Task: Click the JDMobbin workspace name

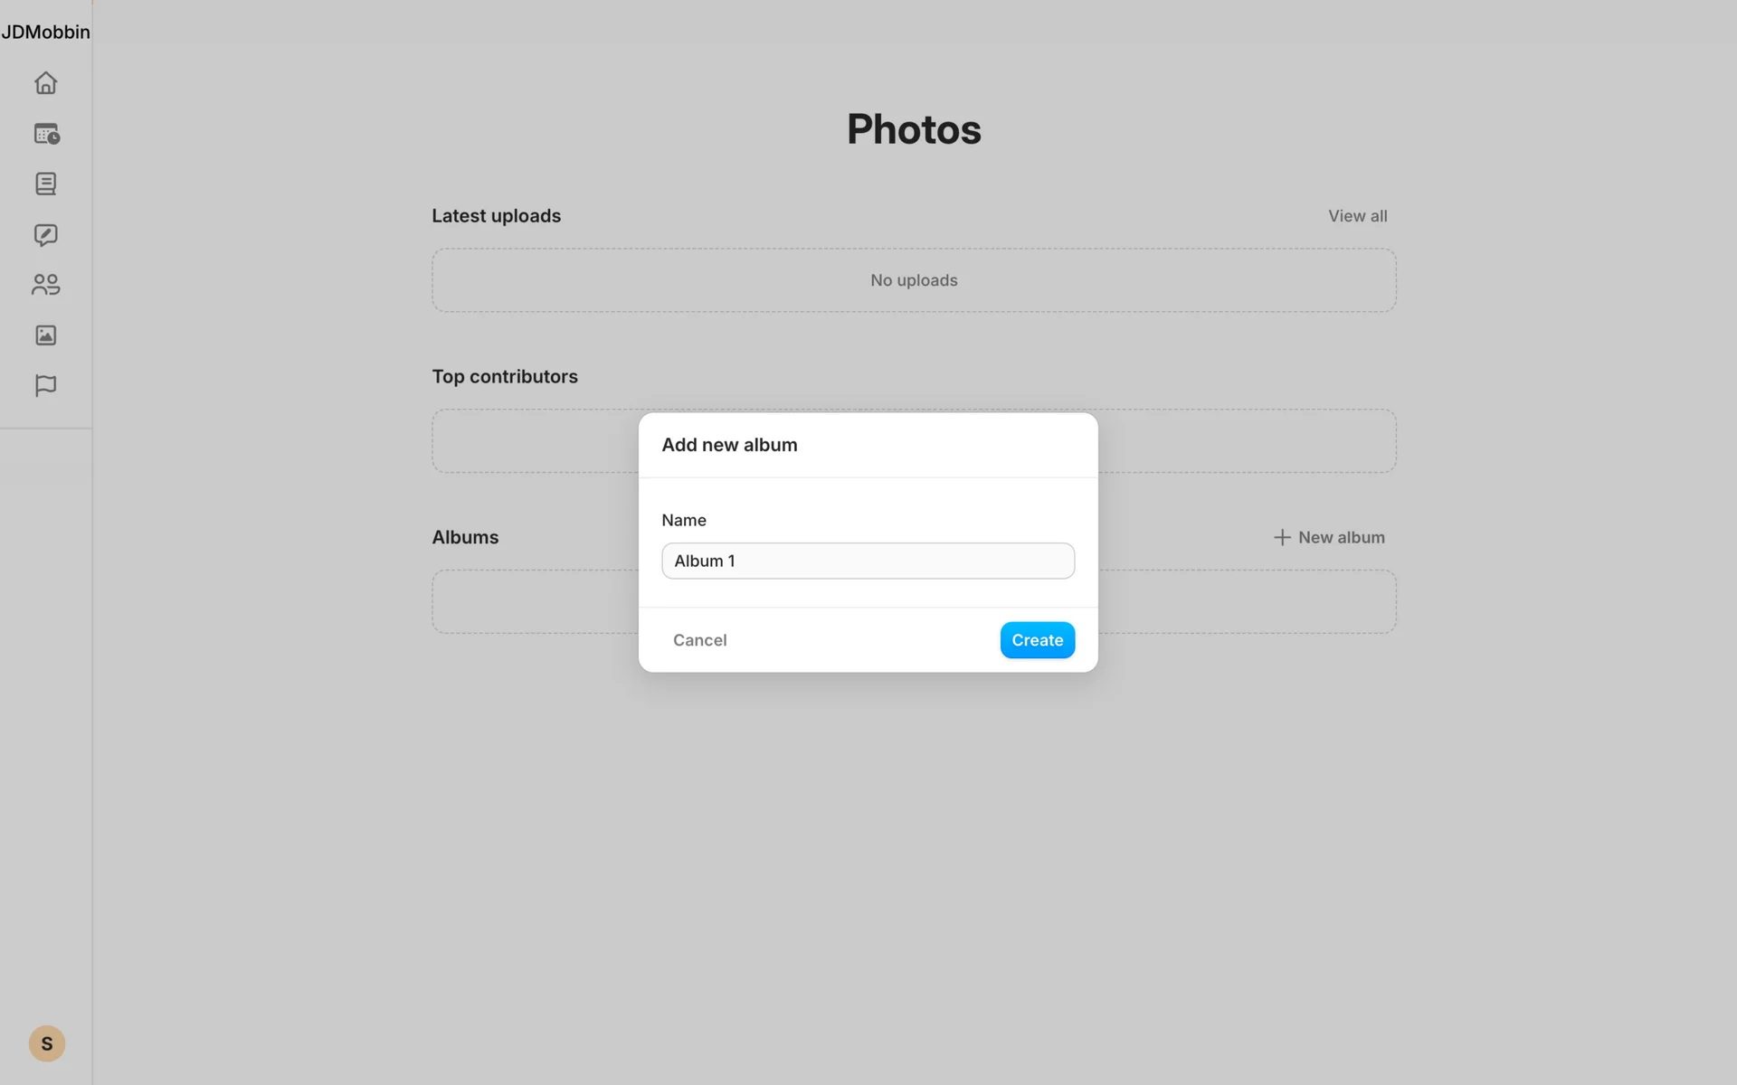Action: [x=45, y=32]
